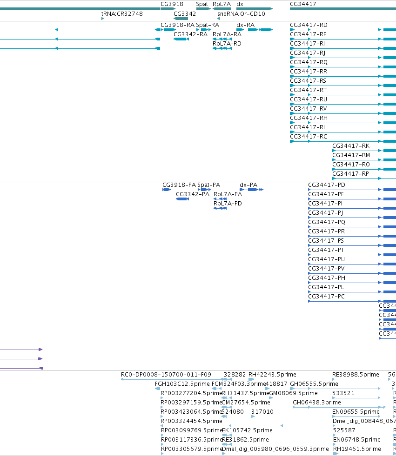
Task: Select the Spat-RA transcript label
Action: point(208,25)
